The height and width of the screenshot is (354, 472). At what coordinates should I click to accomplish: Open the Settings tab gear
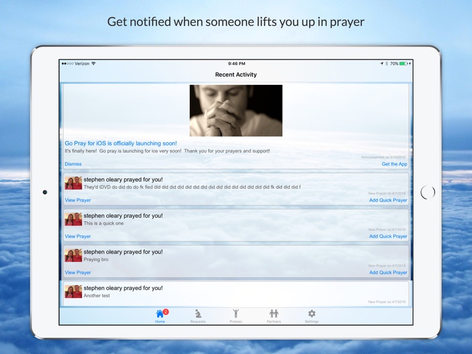click(312, 316)
